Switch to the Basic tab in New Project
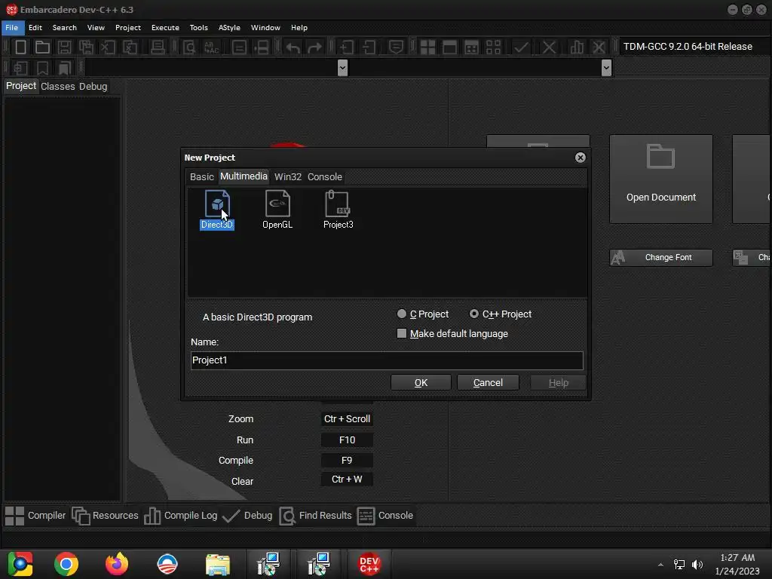Screen dimensions: 772x579 pos(202,176)
